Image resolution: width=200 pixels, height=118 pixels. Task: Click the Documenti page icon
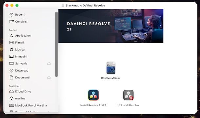tap(11, 77)
